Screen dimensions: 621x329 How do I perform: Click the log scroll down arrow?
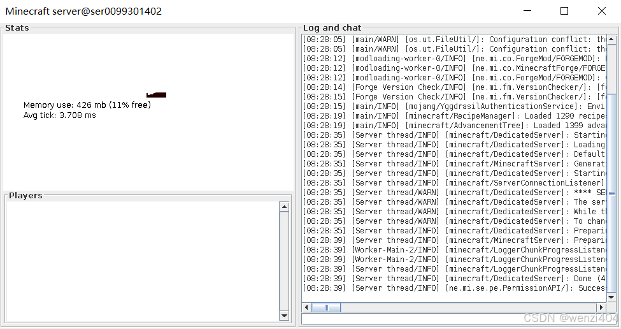coord(611,297)
